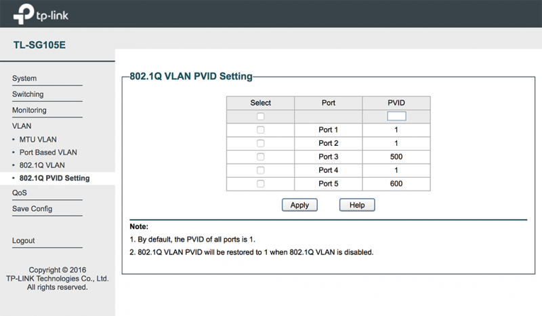
Task: Log out via Logout link
Action: (x=24, y=241)
